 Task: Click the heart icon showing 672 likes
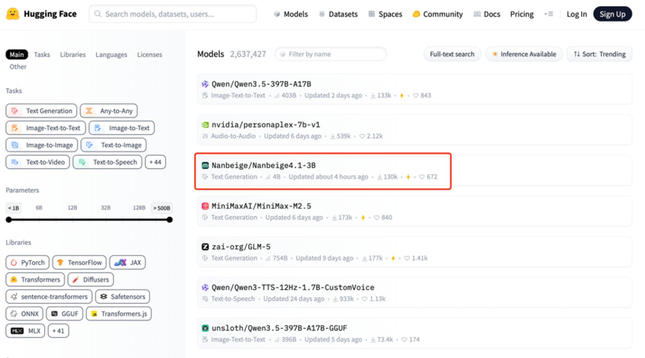point(422,177)
